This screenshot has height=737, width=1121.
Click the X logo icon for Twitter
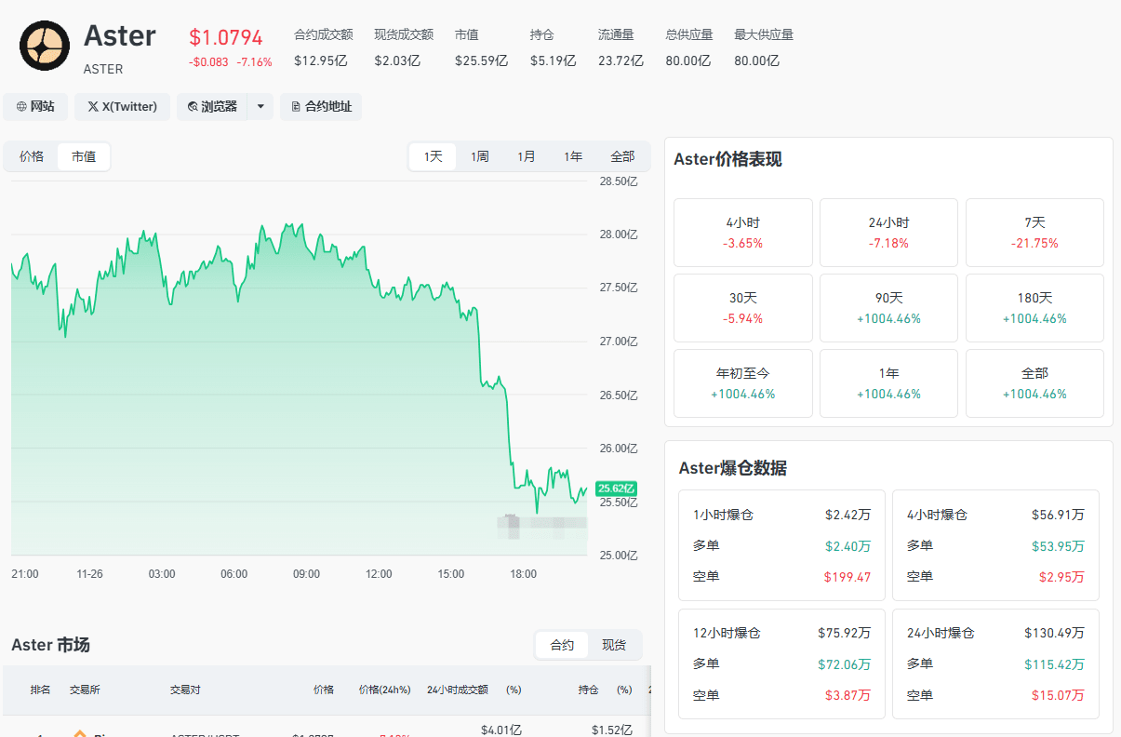coord(93,107)
